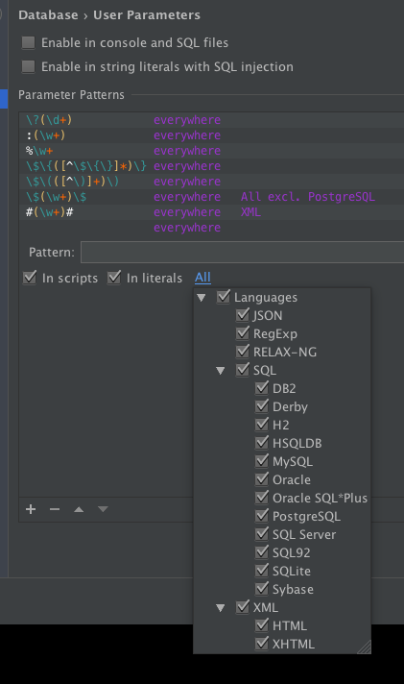Screen dimensions: 404x684
Task: Click the Database breadcrumb in the header
Action: 48,14
